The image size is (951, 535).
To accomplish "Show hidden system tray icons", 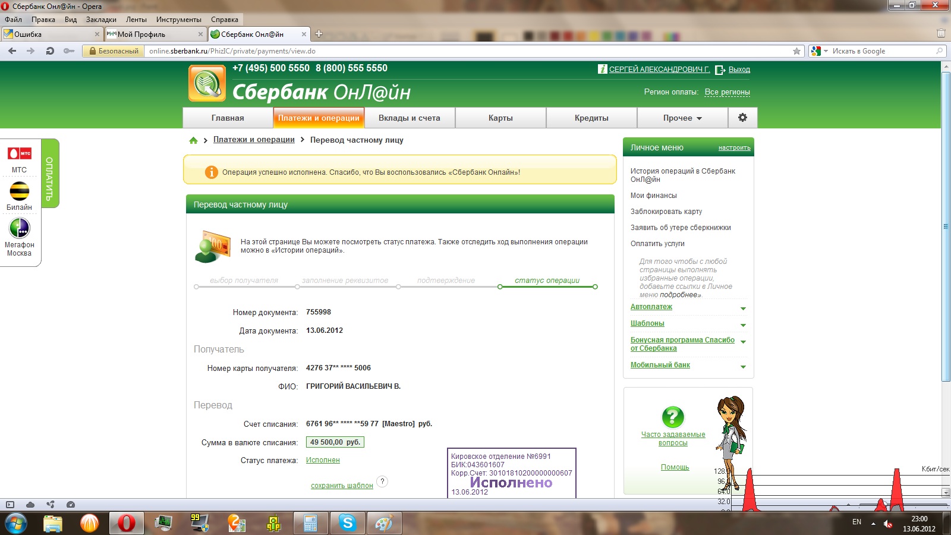I will click(x=873, y=524).
